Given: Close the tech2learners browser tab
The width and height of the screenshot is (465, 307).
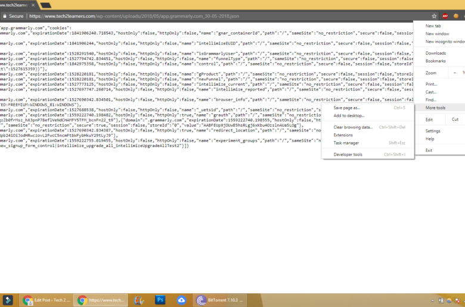Looking at the screenshot, I should pos(33,5).
